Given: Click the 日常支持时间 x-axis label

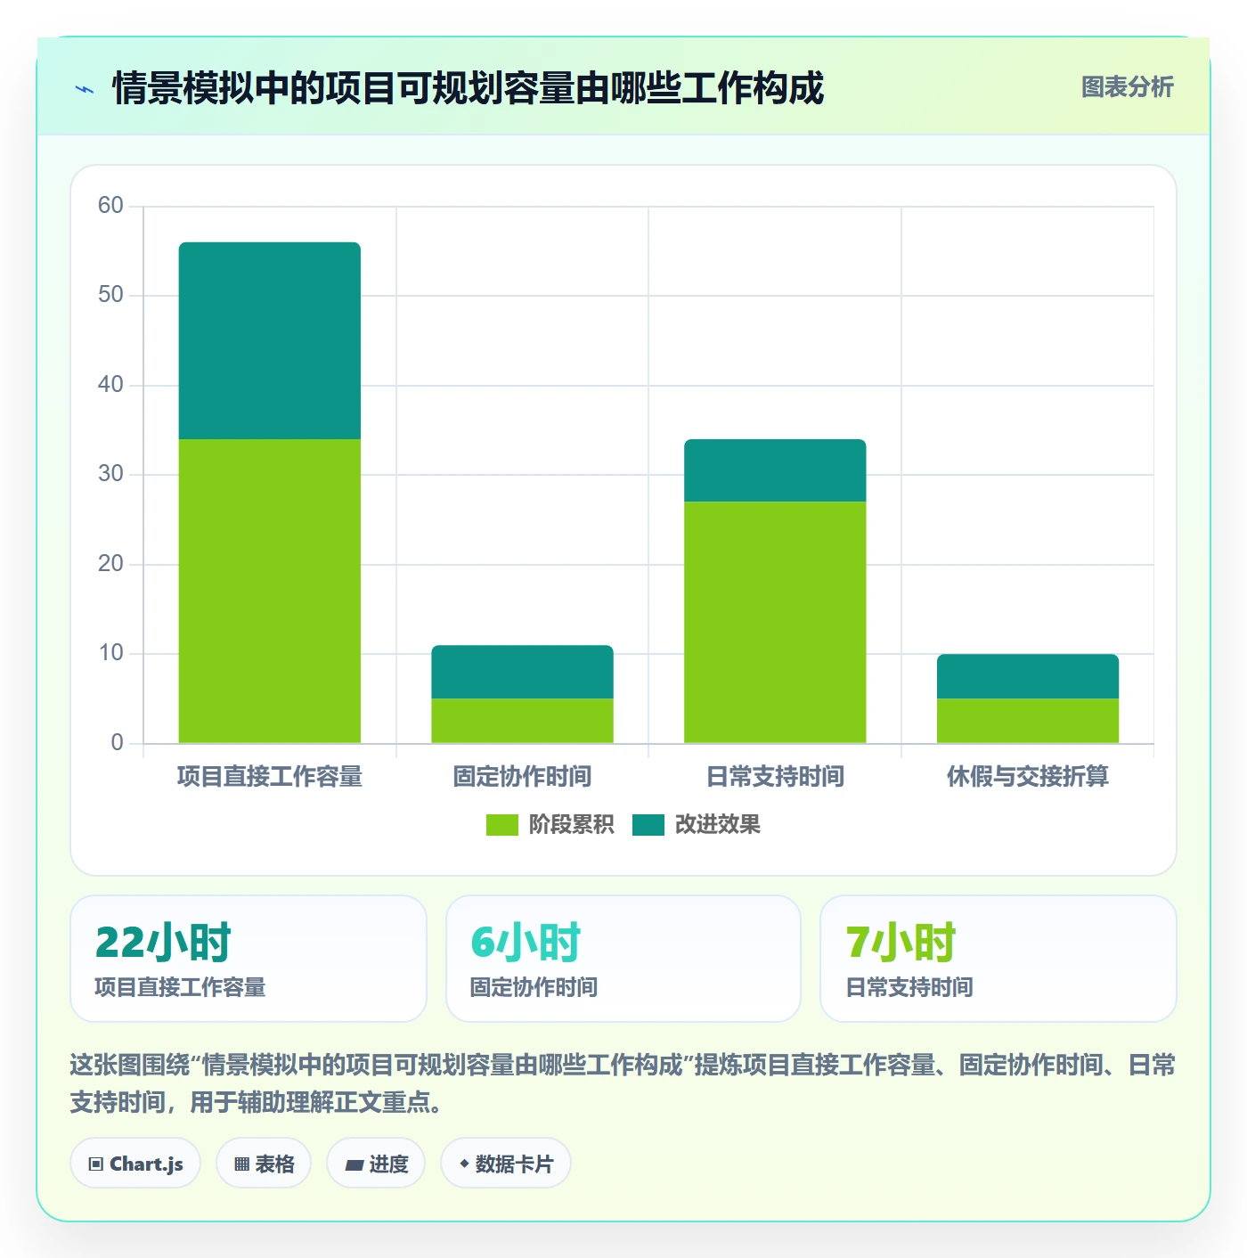Looking at the screenshot, I should (775, 777).
